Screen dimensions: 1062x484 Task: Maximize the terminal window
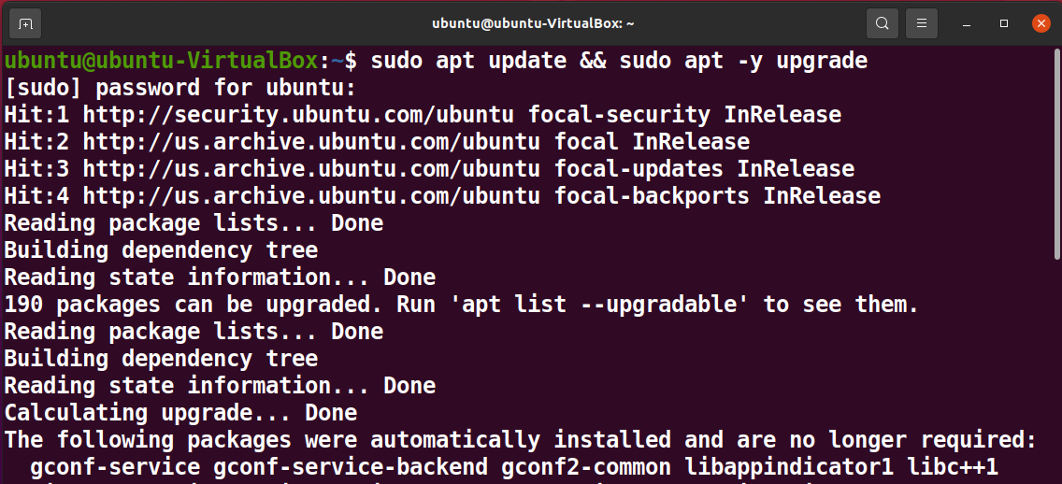(x=1004, y=23)
